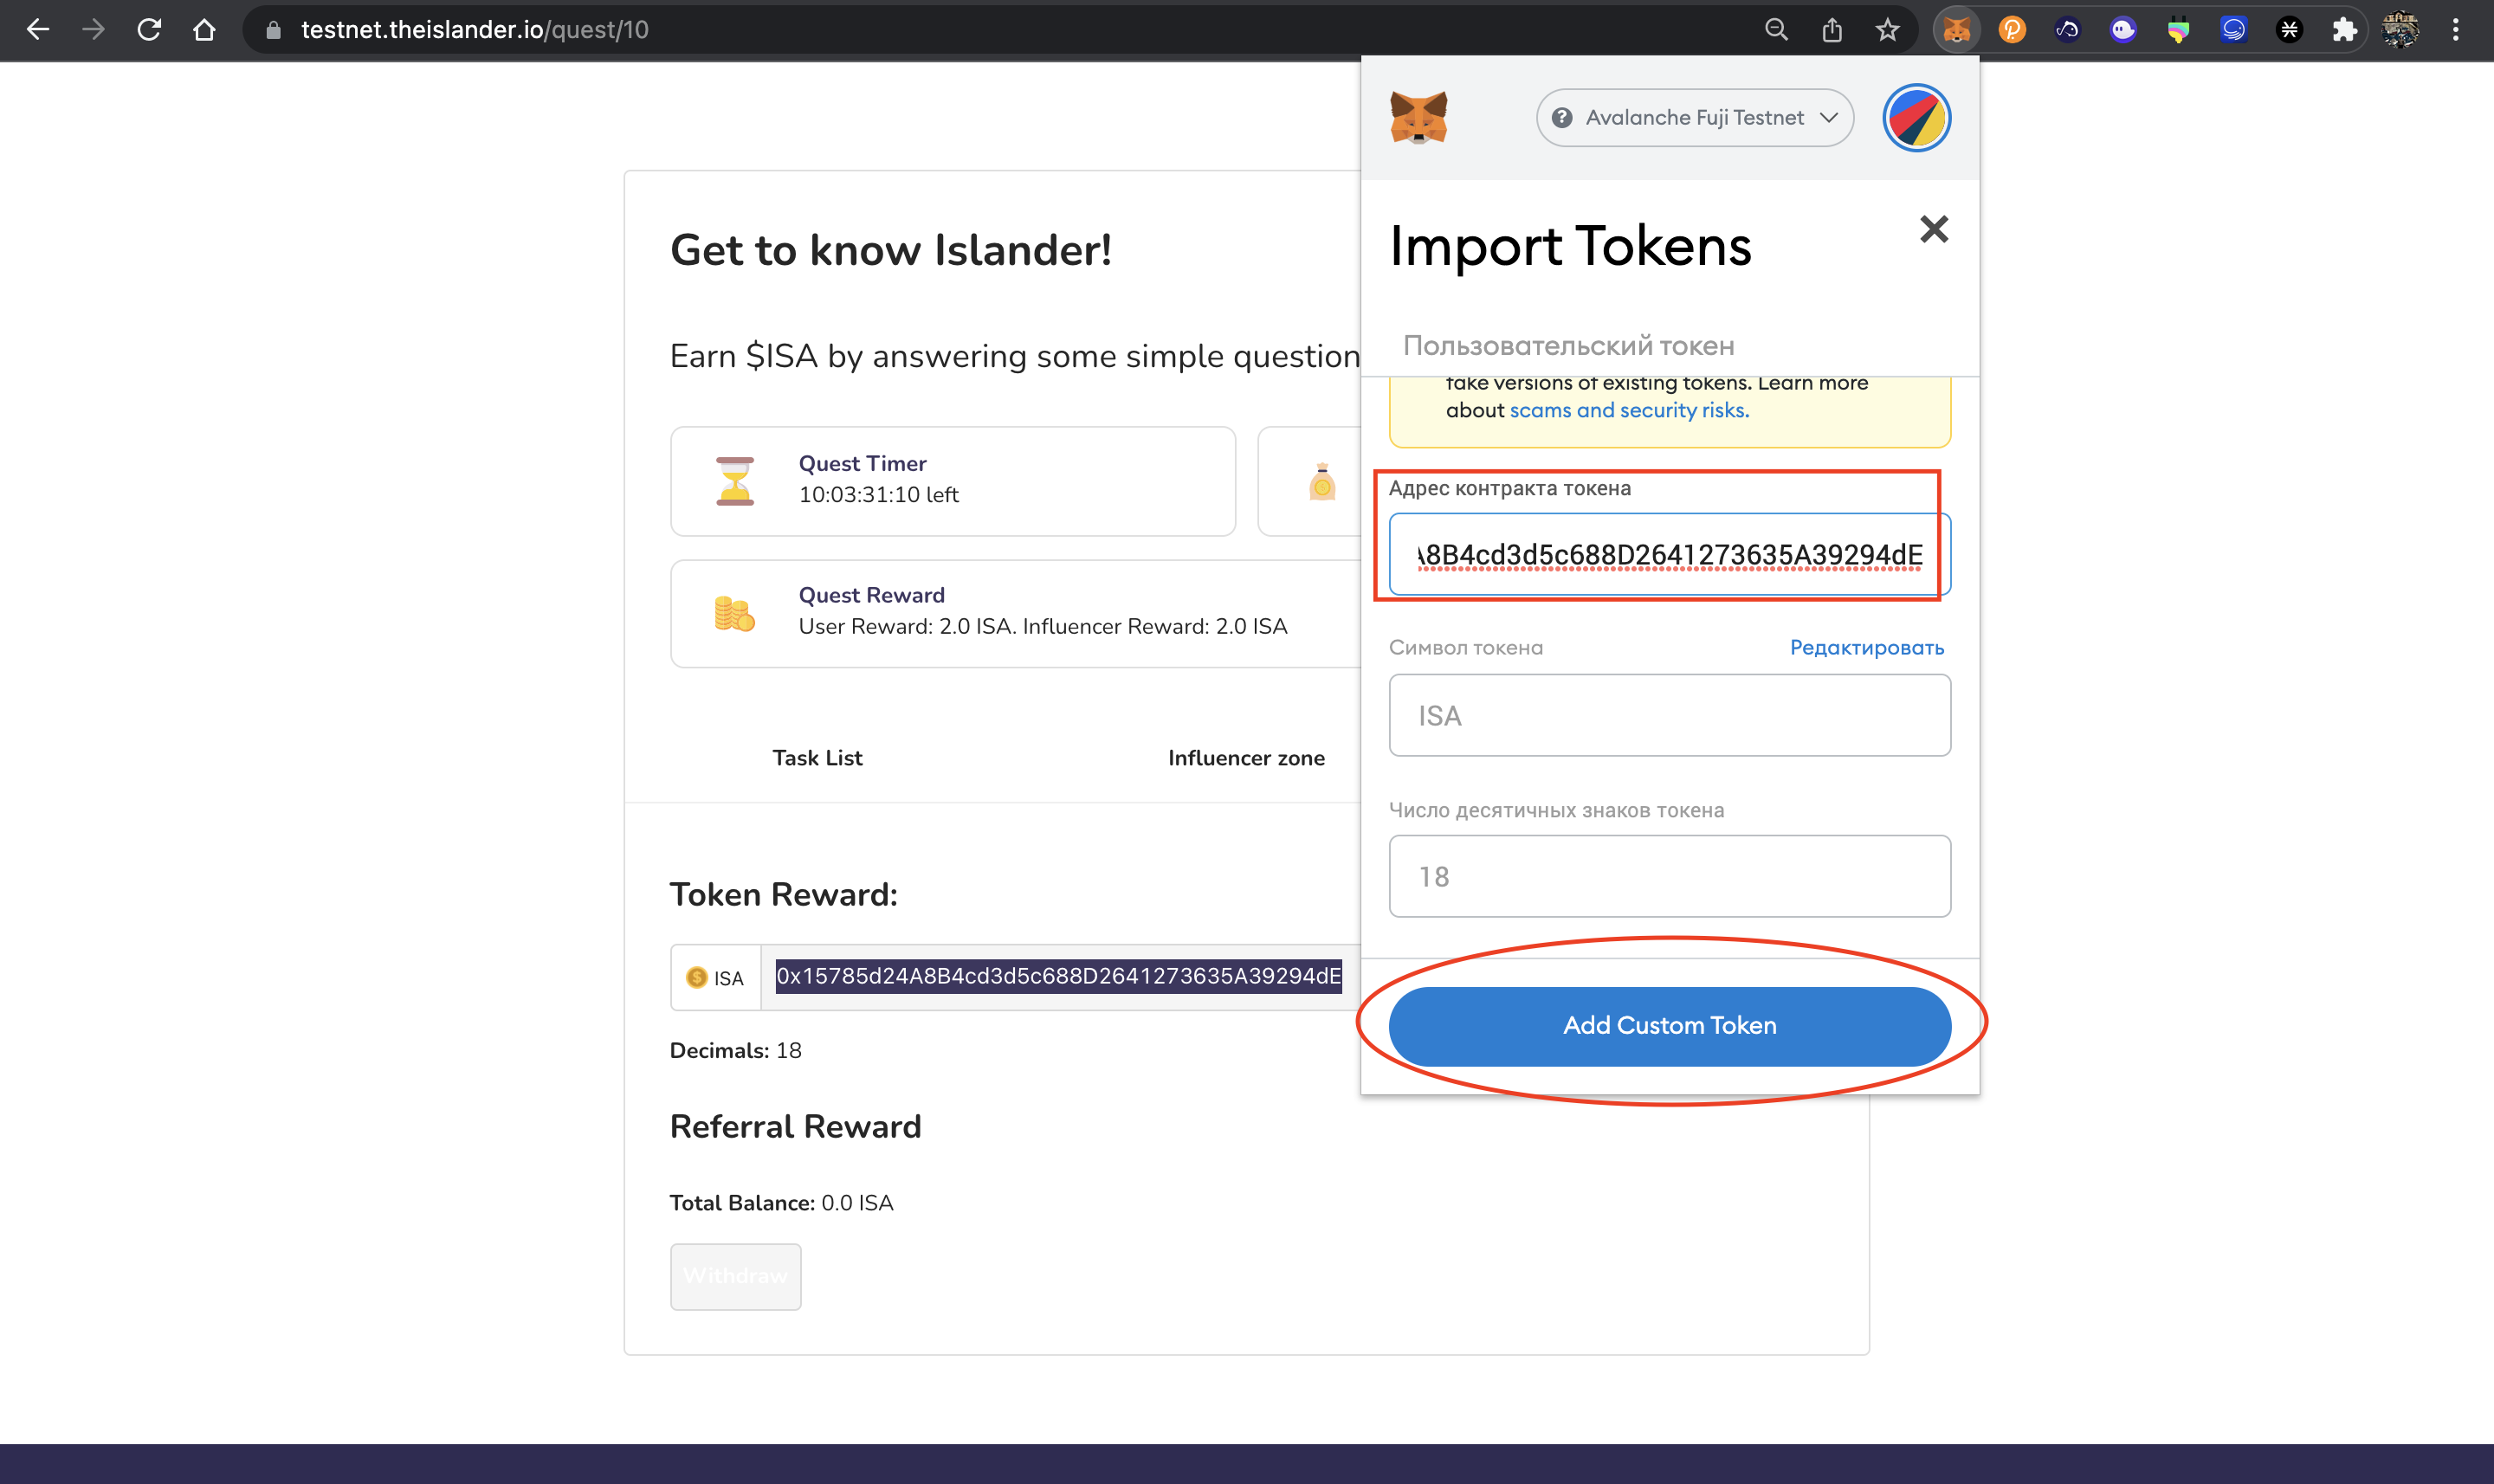2494x1484 pixels.
Task: Switch to the Task List tab
Action: coord(817,758)
